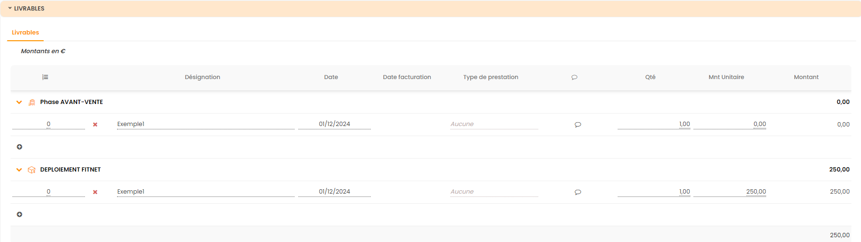Collapse the Phase AVANT-VENTE group
861x242 pixels.
pyautogui.click(x=19, y=102)
